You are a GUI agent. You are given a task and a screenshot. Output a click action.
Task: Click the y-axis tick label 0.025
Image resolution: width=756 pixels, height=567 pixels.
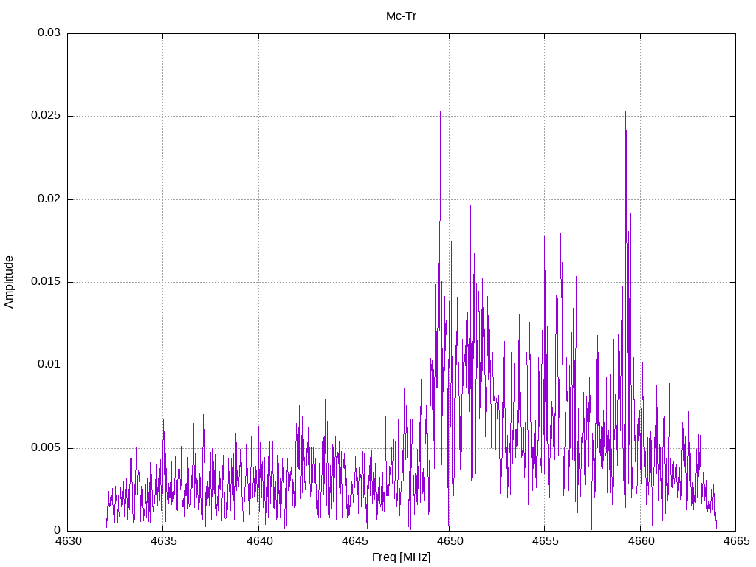[46, 116]
